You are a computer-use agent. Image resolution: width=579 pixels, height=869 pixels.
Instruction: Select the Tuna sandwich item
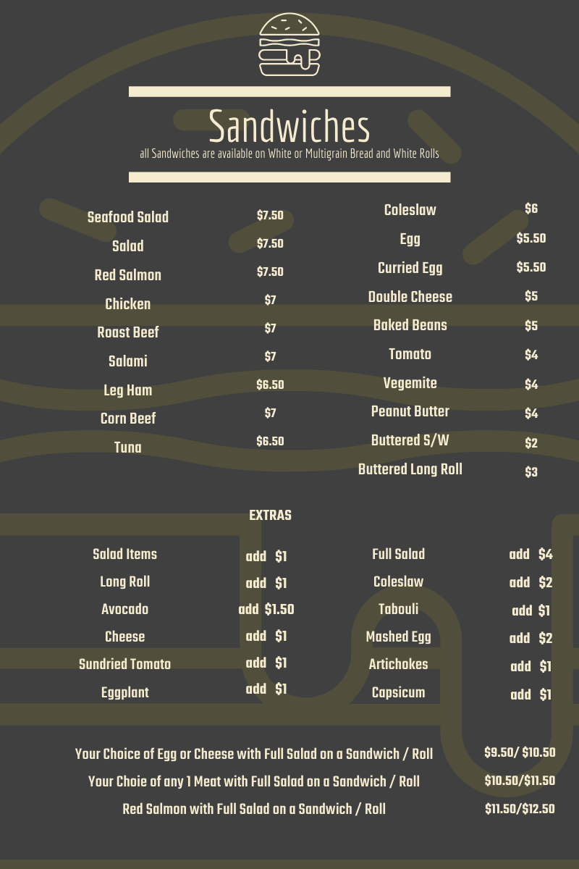pos(128,448)
